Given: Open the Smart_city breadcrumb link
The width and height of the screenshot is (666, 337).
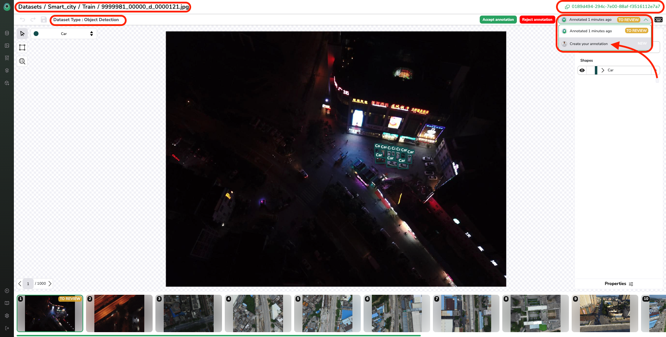Looking at the screenshot, I should point(62,7).
